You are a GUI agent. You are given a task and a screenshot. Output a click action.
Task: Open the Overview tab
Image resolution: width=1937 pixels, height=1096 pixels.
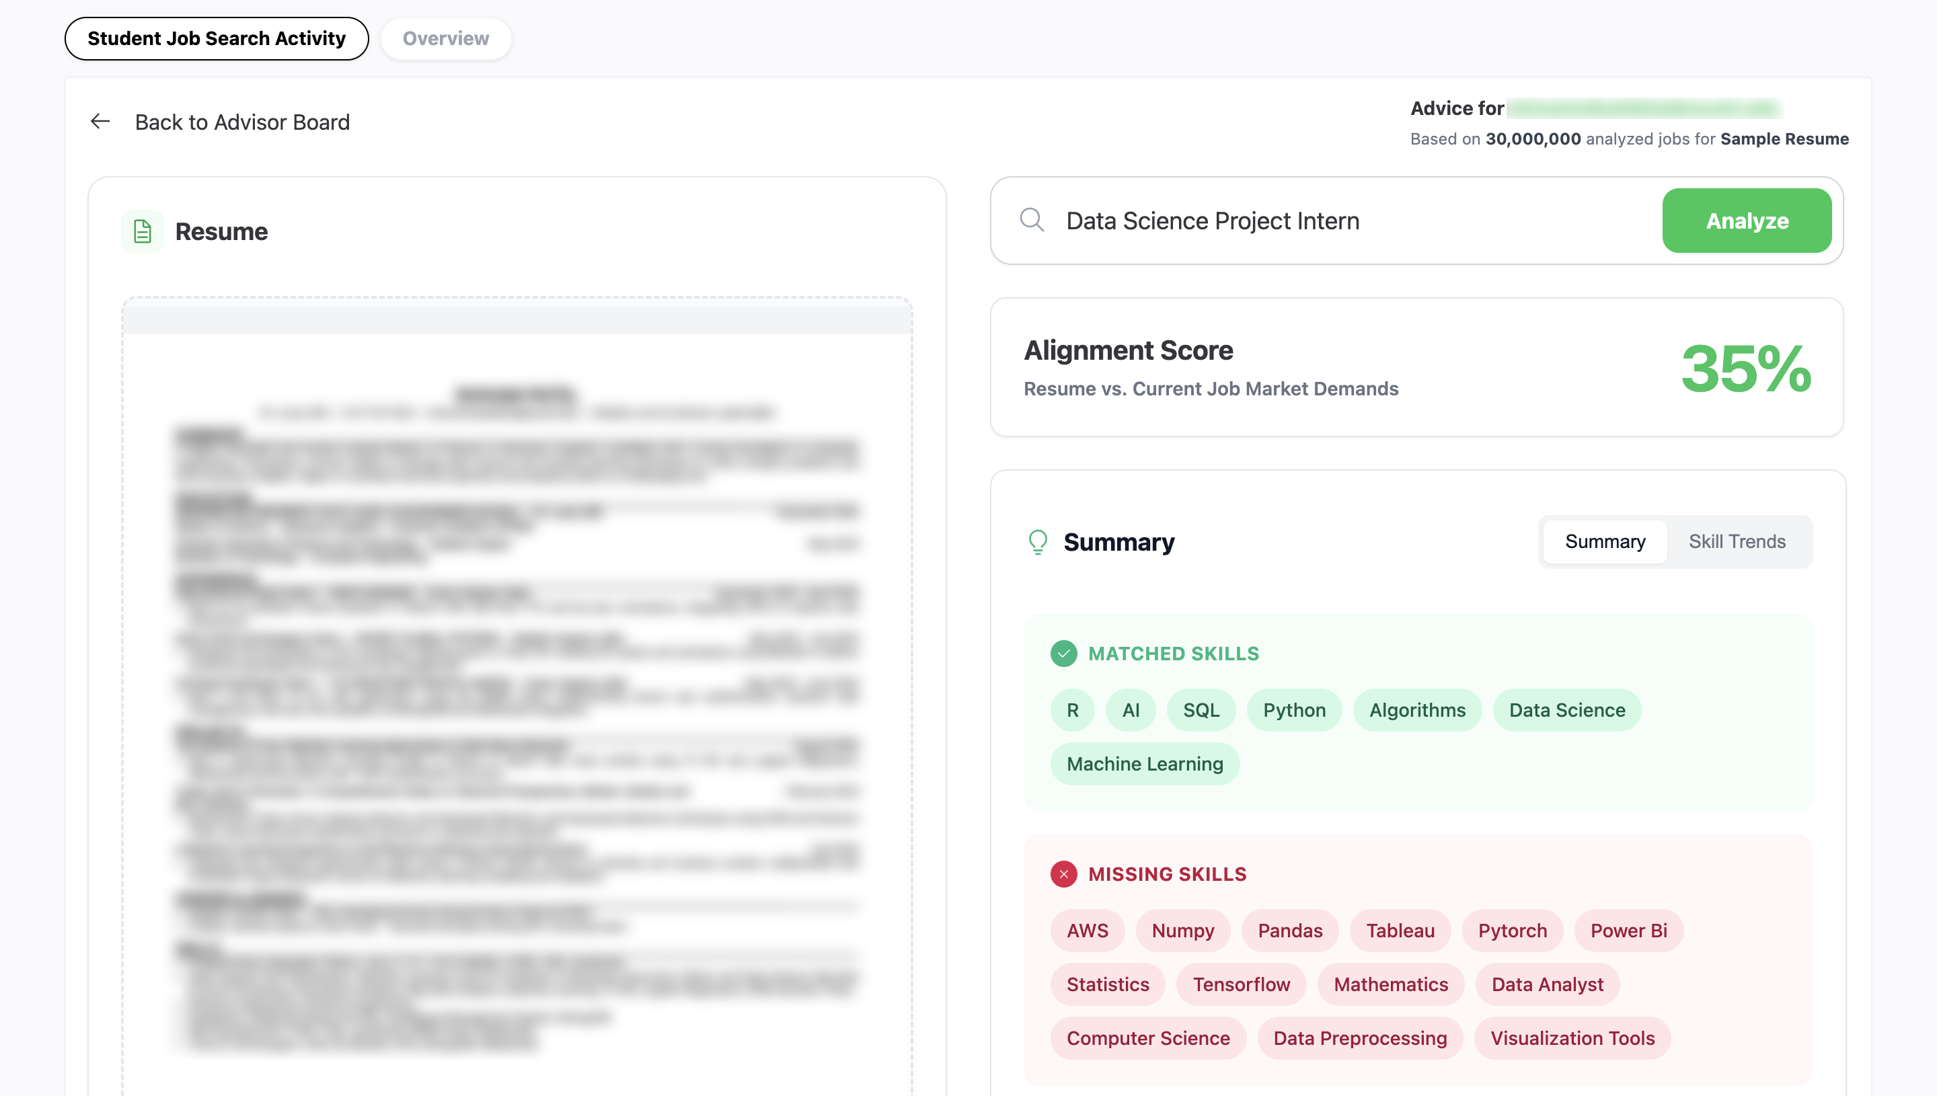pyautogui.click(x=445, y=38)
